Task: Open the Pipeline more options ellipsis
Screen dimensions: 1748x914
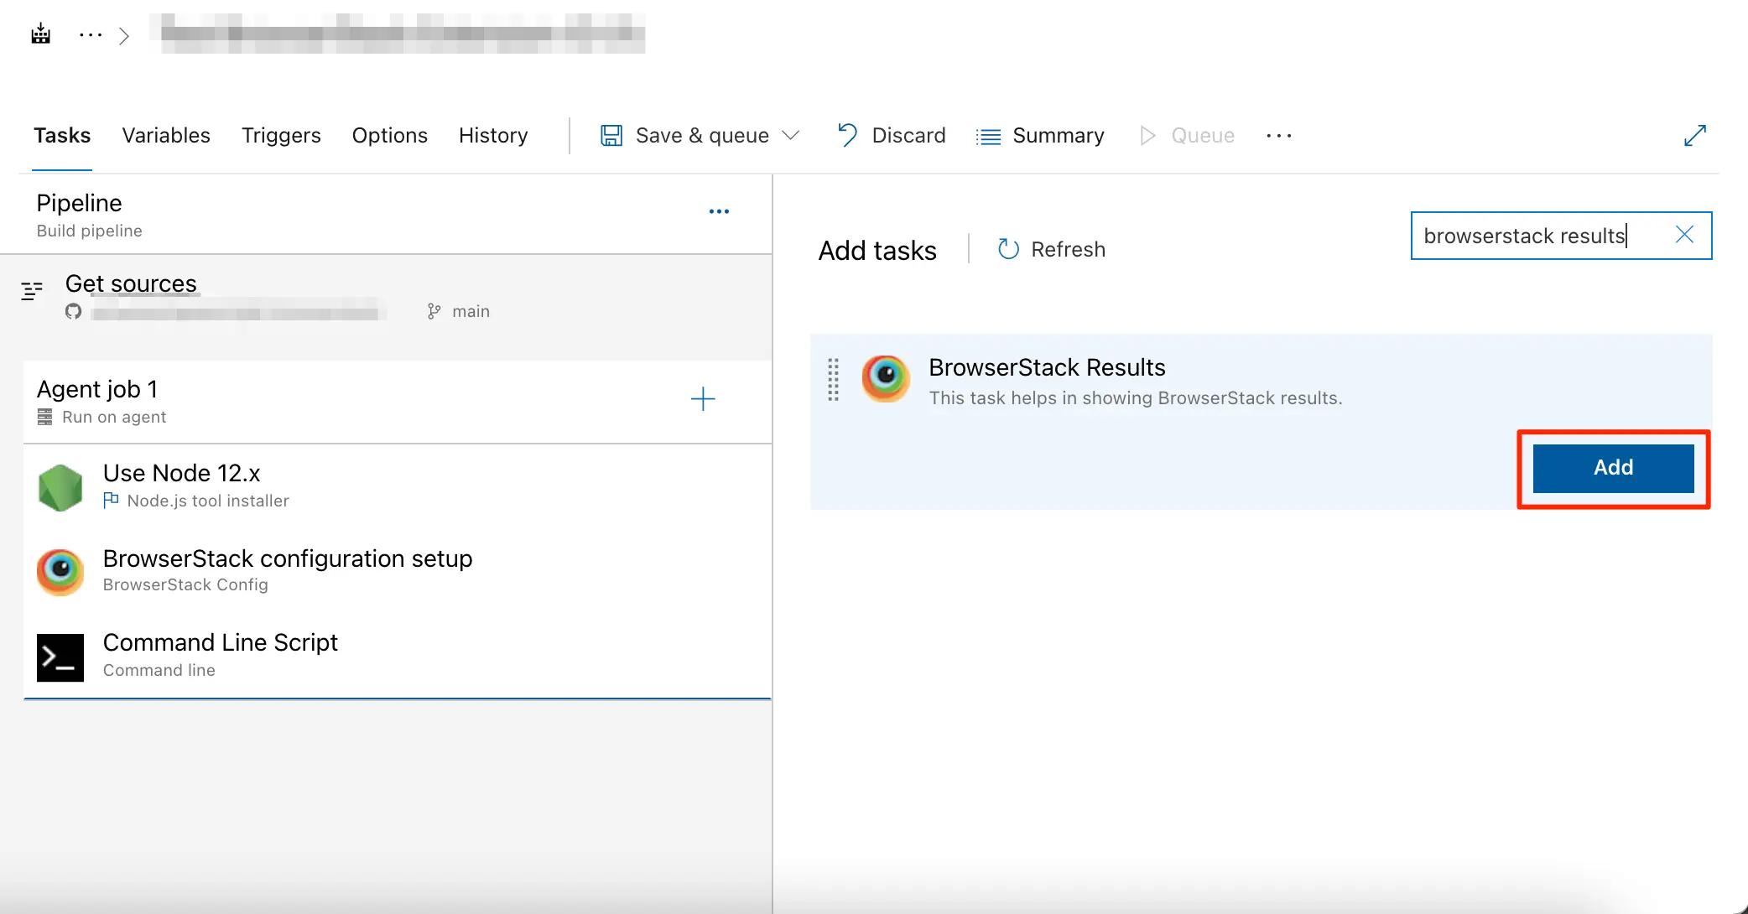Action: tap(719, 212)
